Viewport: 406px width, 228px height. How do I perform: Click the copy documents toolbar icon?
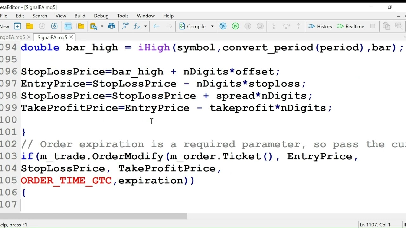[386, 26]
